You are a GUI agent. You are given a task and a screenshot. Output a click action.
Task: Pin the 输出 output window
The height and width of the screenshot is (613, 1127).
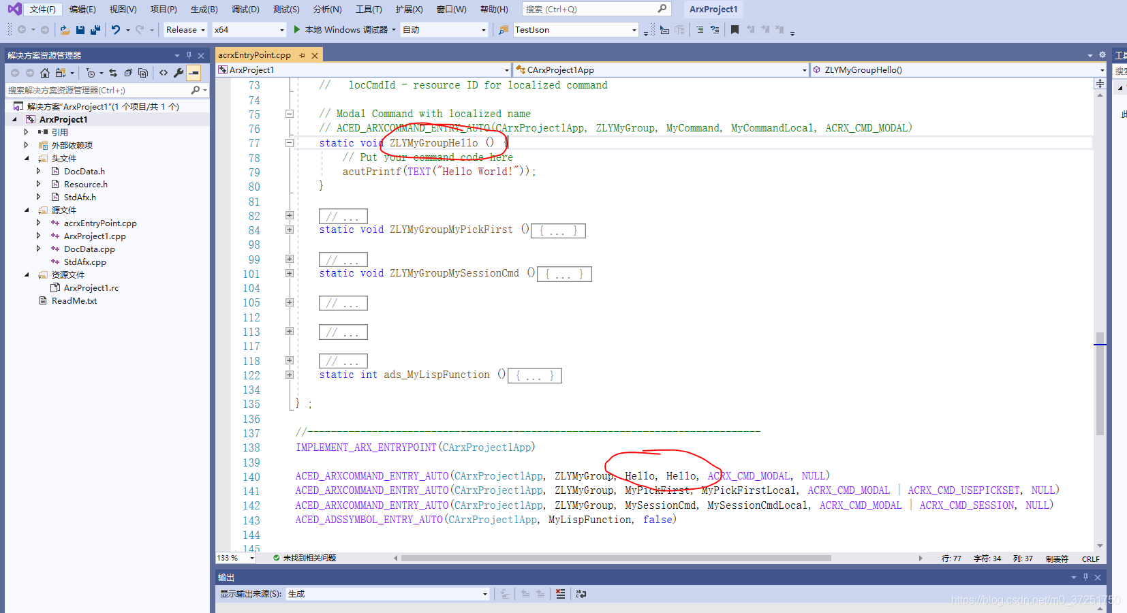pyautogui.click(x=1086, y=577)
